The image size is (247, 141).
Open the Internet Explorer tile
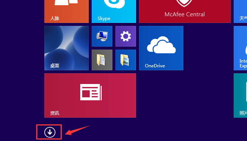(240, 48)
